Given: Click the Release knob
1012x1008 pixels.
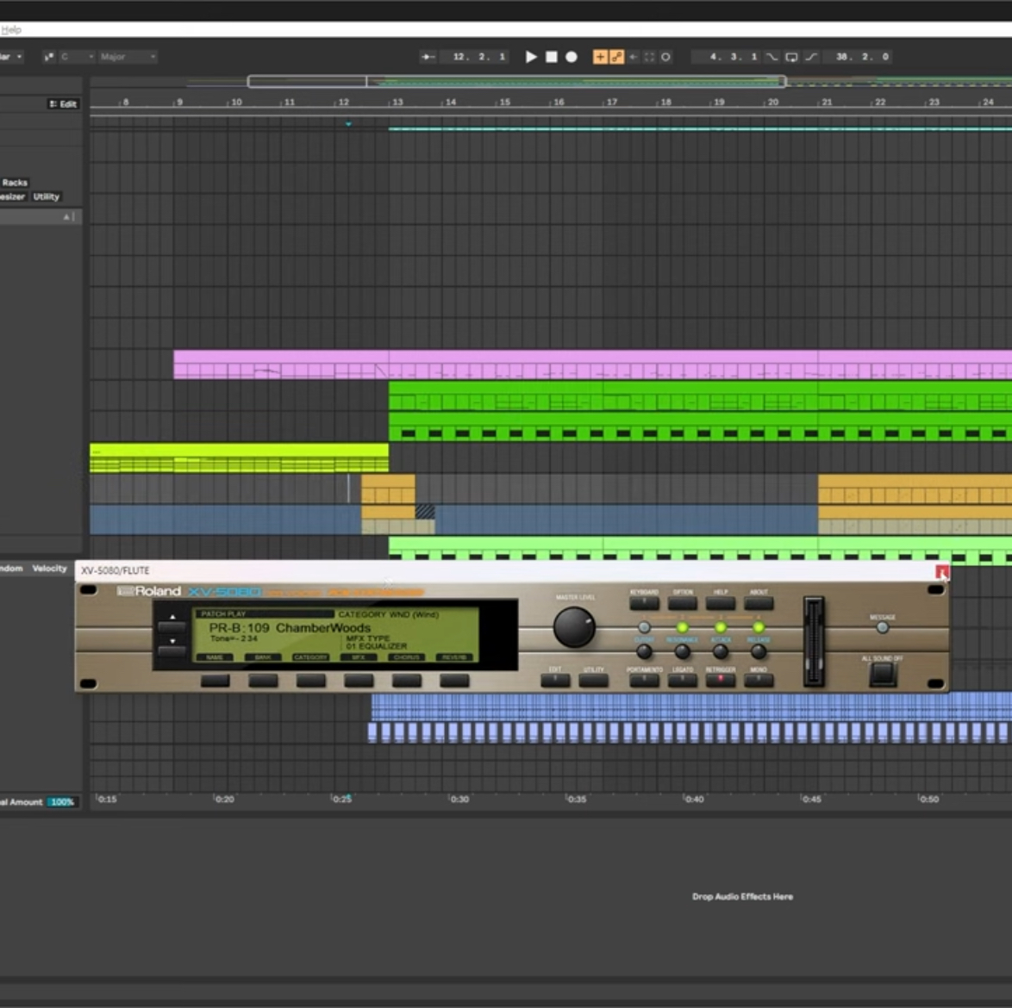Looking at the screenshot, I should pos(759,652).
